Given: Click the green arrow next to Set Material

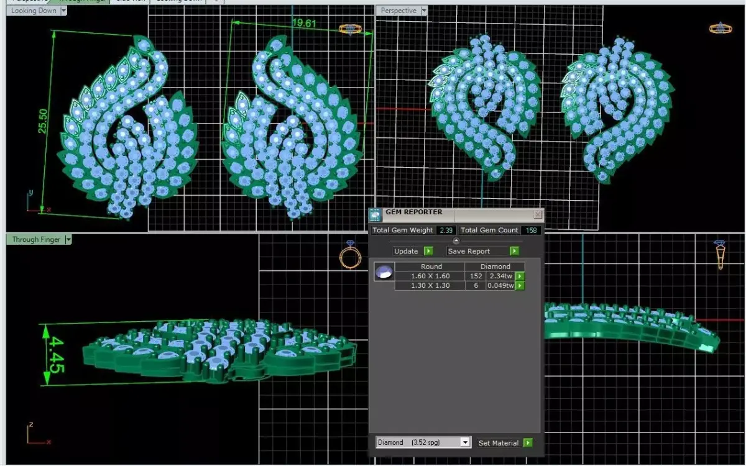Looking at the screenshot, I should click(x=528, y=443).
